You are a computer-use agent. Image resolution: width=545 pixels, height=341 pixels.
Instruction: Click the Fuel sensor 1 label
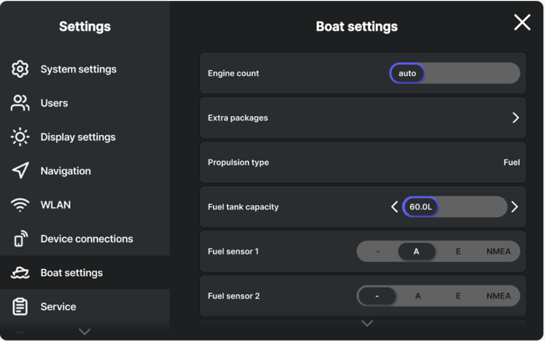pos(233,252)
